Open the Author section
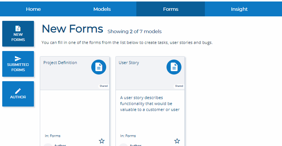The image size is (282, 146). click(18, 94)
